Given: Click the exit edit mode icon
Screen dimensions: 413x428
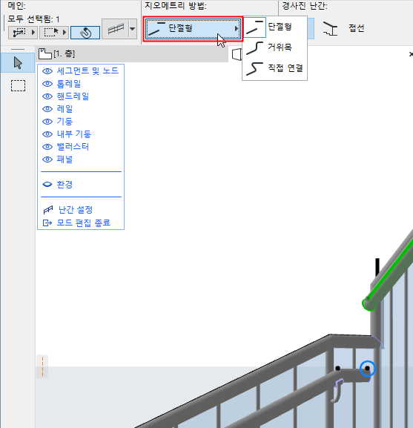Looking at the screenshot, I should pos(47,223).
